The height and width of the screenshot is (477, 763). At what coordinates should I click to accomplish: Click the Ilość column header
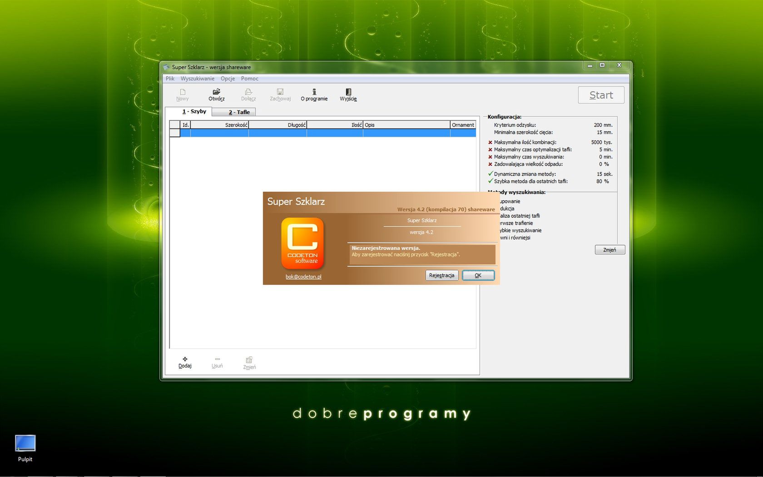[x=335, y=125]
